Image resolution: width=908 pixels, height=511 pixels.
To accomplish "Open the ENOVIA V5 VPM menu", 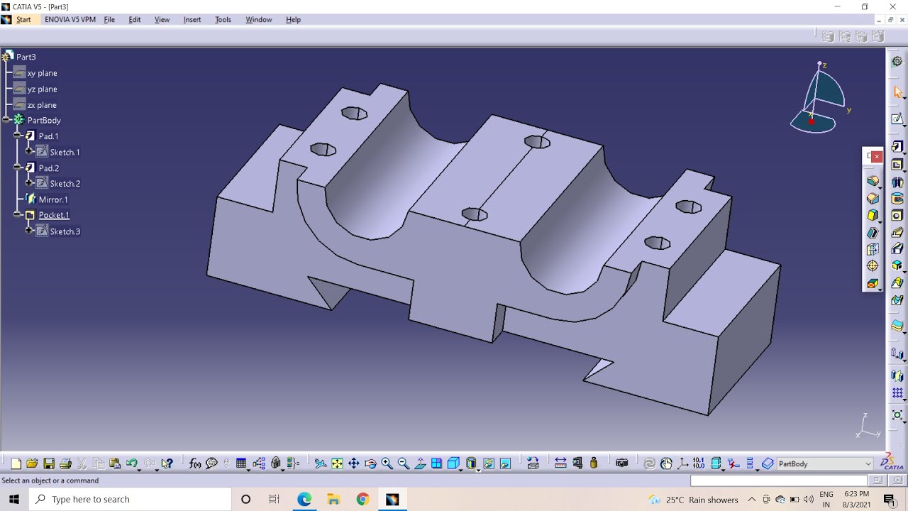I will point(70,20).
